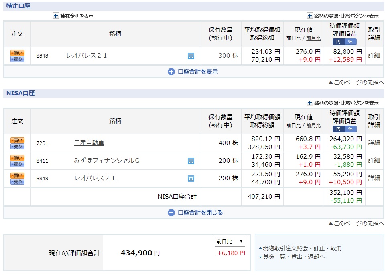The image size is (388, 275).
Task: Open the calendar icon for 特定口座 レオパレス21
Action: click(x=191, y=56)
